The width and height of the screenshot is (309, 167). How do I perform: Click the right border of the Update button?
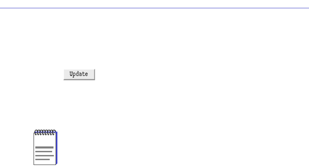(x=95, y=74)
